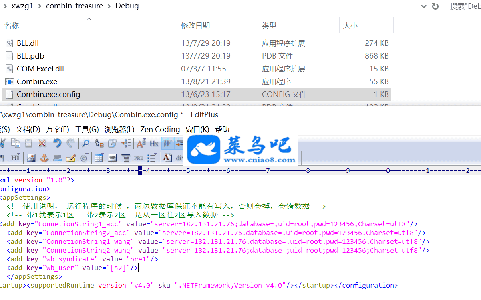The width and height of the screenshot is (481, 300).
Task: Click the 使用说明 comment line
Action: coord(166,206)
